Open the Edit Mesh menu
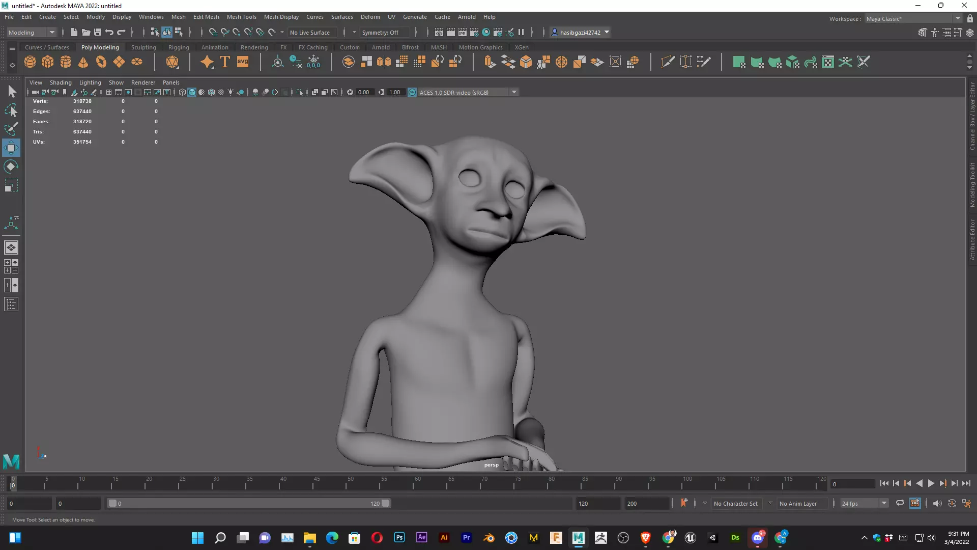The image size is (977, 550). coord(206,17)
